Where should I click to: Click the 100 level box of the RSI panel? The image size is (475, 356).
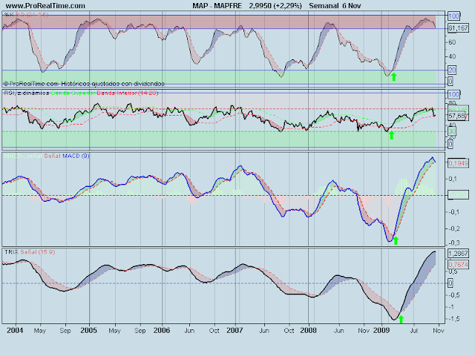(453, 94)
